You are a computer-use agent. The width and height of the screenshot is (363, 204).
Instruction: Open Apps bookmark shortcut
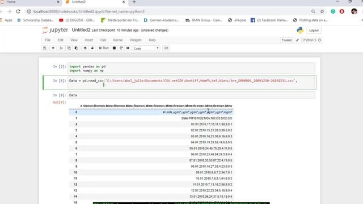pos(6,20)
